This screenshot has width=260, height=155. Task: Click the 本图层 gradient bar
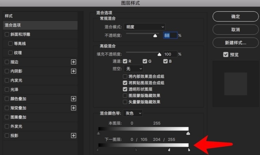143,129
